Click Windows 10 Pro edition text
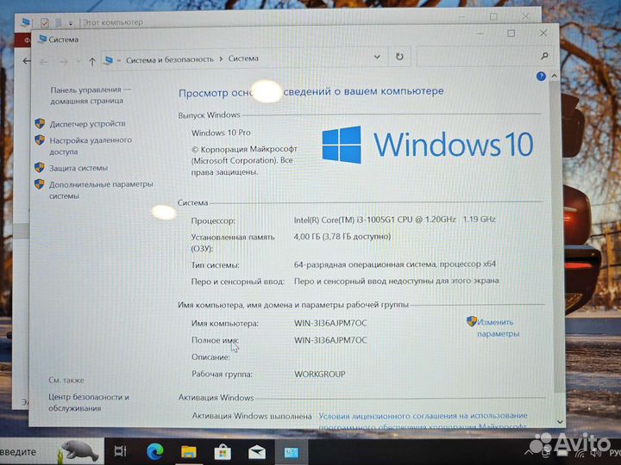Screen dimensions: 621x465 click(x=221, y=133)
